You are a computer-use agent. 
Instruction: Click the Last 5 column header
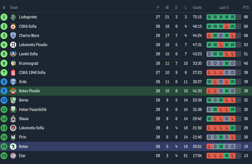click(224, 7)
